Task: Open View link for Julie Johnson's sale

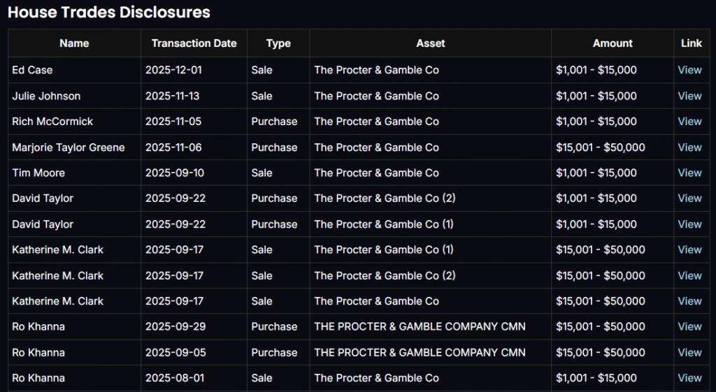Action: tap(689, 96)
